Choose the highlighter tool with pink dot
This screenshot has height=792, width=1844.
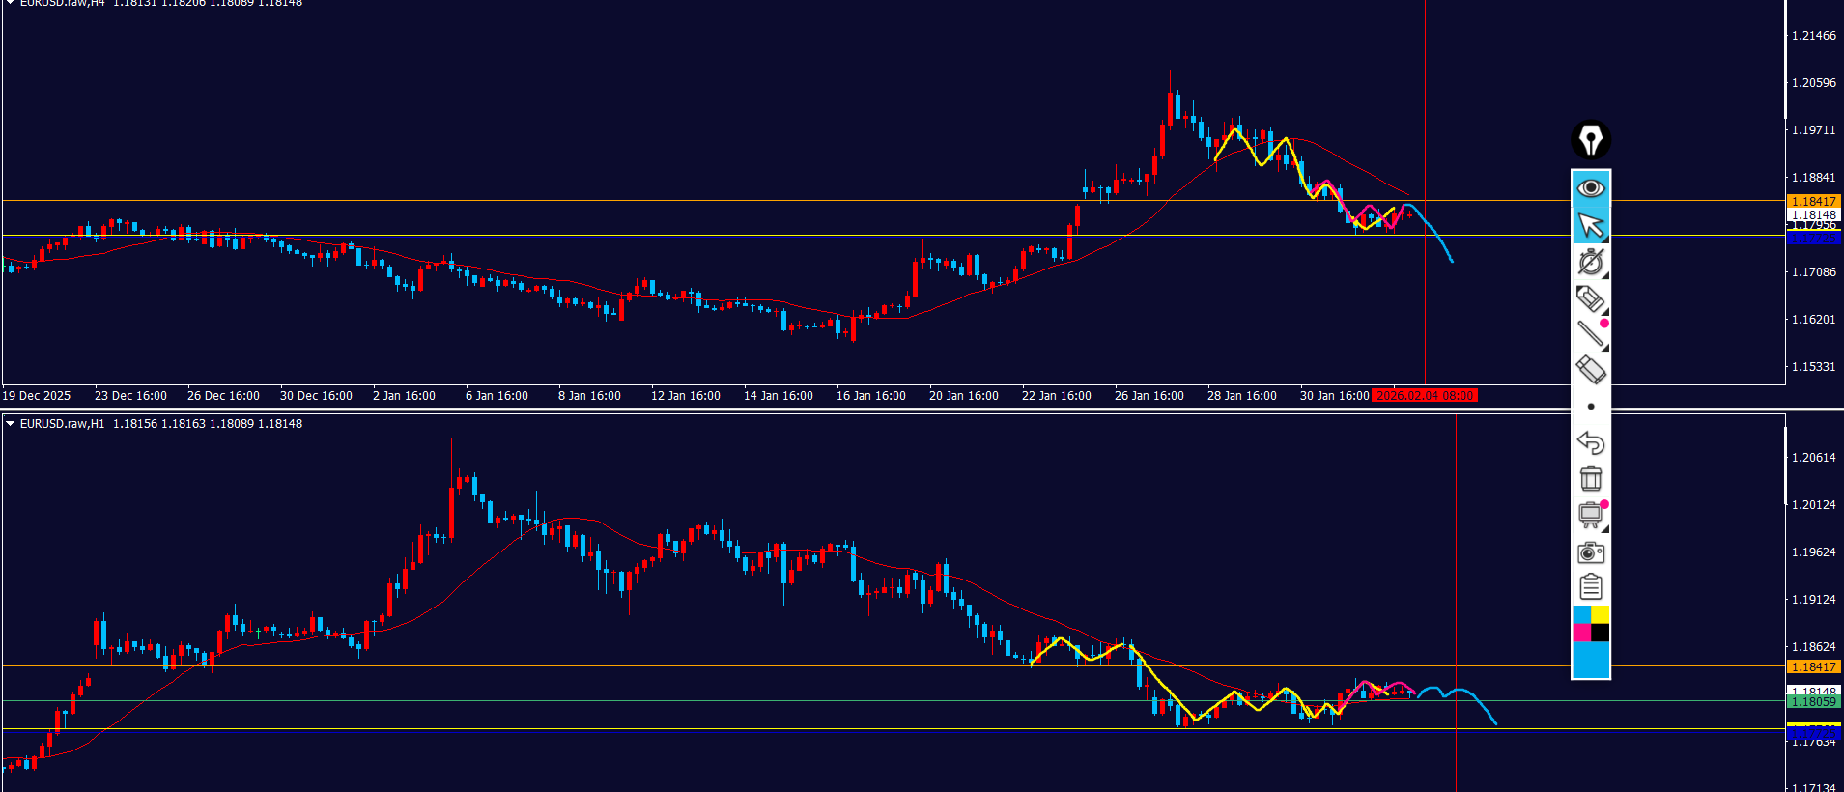pos(1590,298)
